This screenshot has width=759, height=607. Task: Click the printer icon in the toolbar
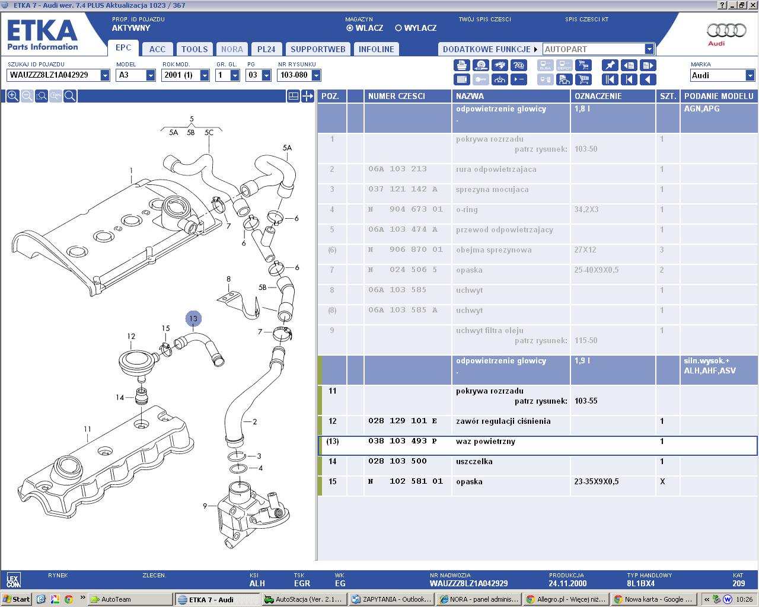(x=462, y=65)
